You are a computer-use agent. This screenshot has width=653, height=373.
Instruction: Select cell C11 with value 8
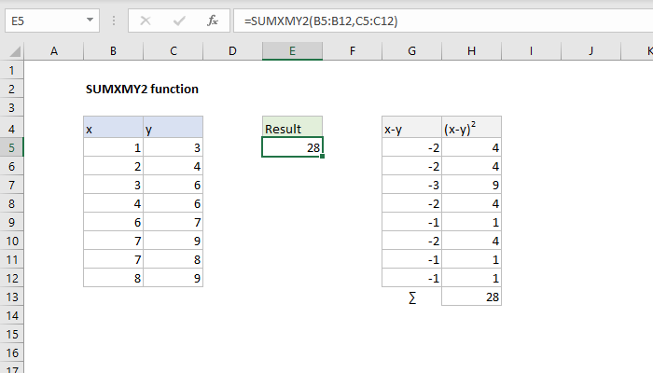pyautogui.click(x=174, y=260)
